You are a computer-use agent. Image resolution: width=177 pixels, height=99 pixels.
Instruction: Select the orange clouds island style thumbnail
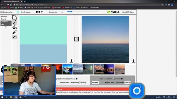pos(99,69)
